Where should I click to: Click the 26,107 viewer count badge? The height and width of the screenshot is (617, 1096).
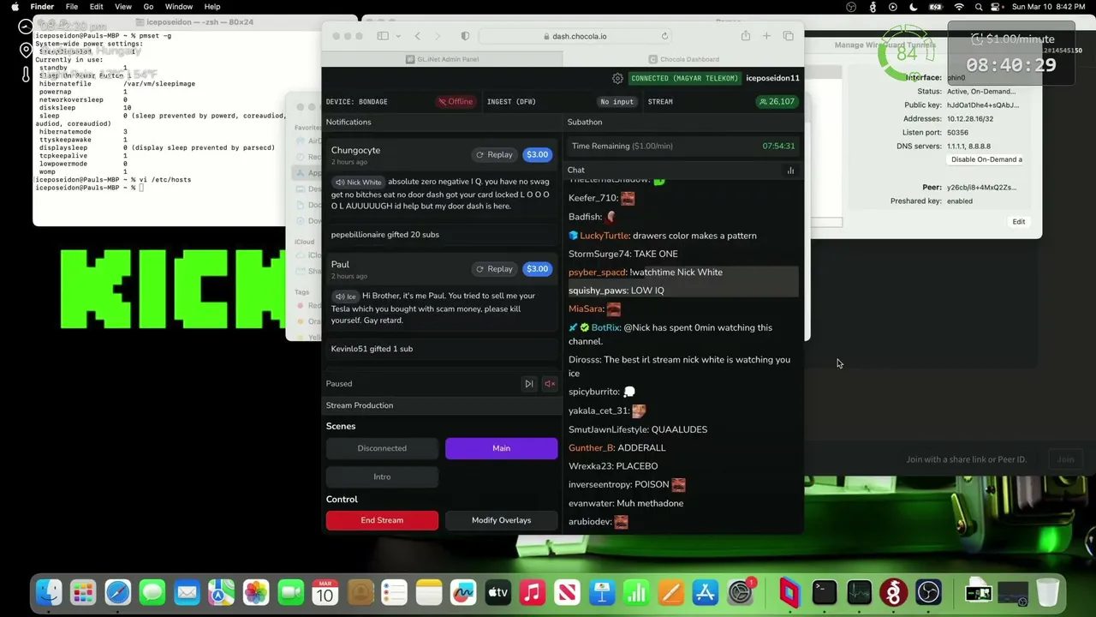point(777,102)
